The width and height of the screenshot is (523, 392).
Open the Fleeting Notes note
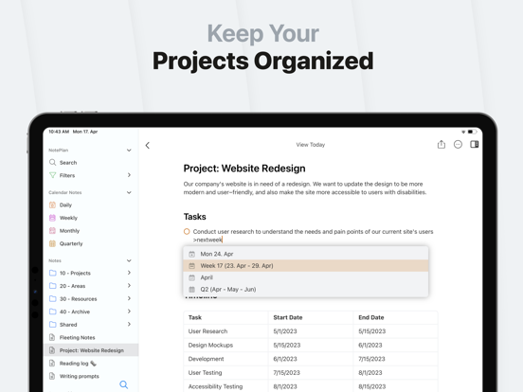(x=91, y=337)
